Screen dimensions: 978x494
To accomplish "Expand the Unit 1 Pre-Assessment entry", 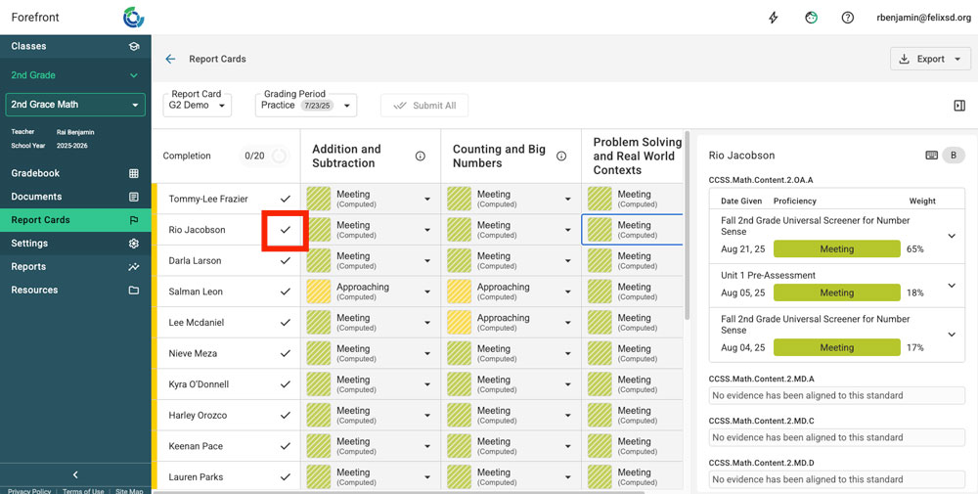I will (x=952, y=285).
